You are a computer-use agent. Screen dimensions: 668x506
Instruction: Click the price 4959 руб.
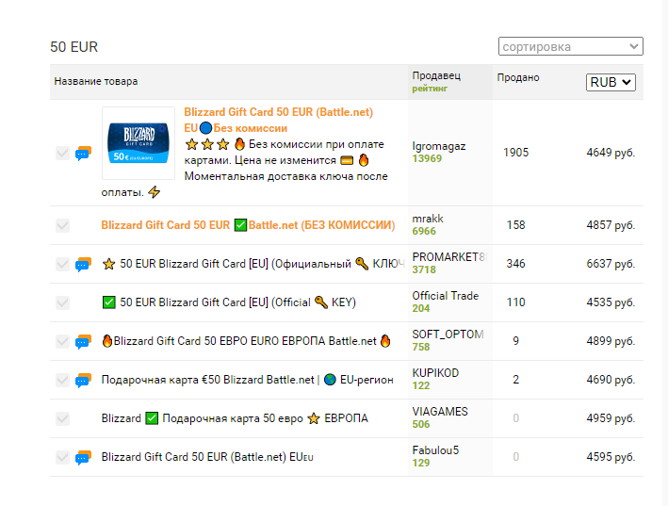click(x=611, y=418)
